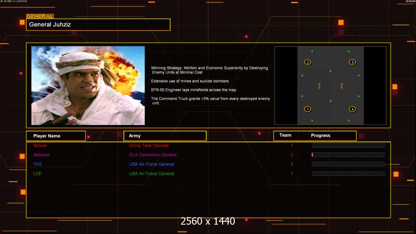The width and height of the screenshot is (416, 234).
Task: Click ThG's USA Air Force General entry
Action: click(151, 164)
